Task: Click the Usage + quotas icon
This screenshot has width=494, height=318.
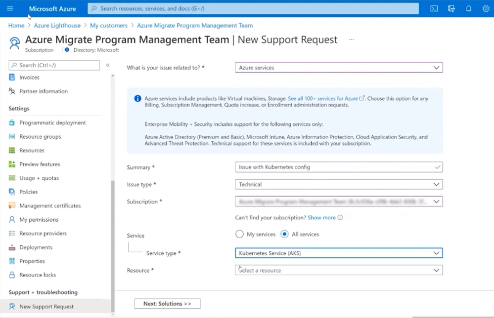Action: tap(12, 178)
